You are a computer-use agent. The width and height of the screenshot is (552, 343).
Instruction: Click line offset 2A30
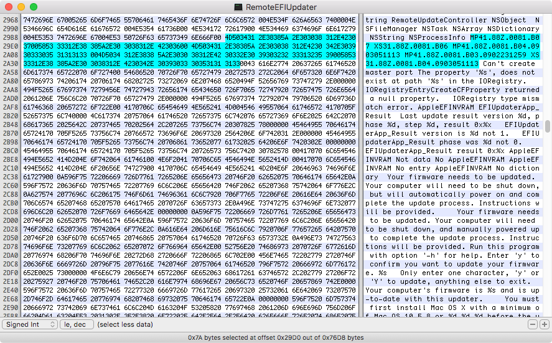pos(11,63)
